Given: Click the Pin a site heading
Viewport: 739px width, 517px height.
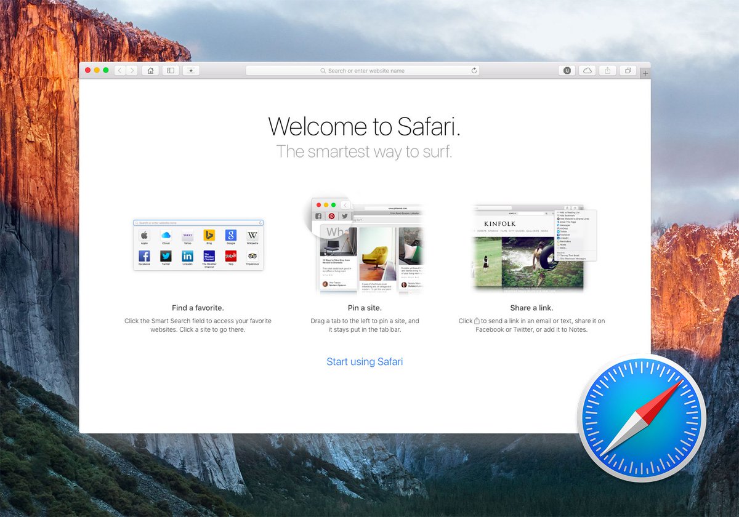Looking at the screenshot, I should click(x=365, y=308).
